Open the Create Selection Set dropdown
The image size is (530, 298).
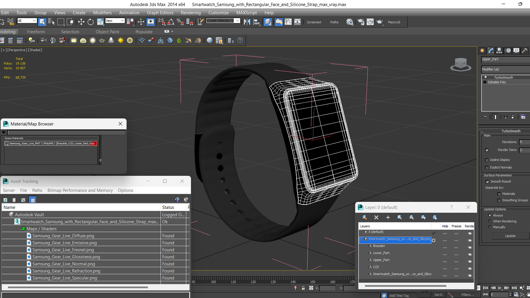tap(238, 21)
